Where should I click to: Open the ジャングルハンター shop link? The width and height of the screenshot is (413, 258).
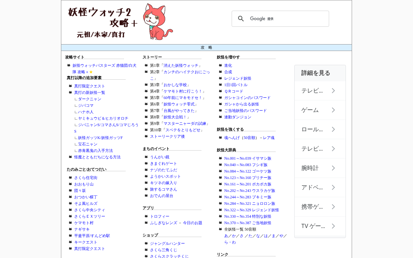[x=167, y=243]
